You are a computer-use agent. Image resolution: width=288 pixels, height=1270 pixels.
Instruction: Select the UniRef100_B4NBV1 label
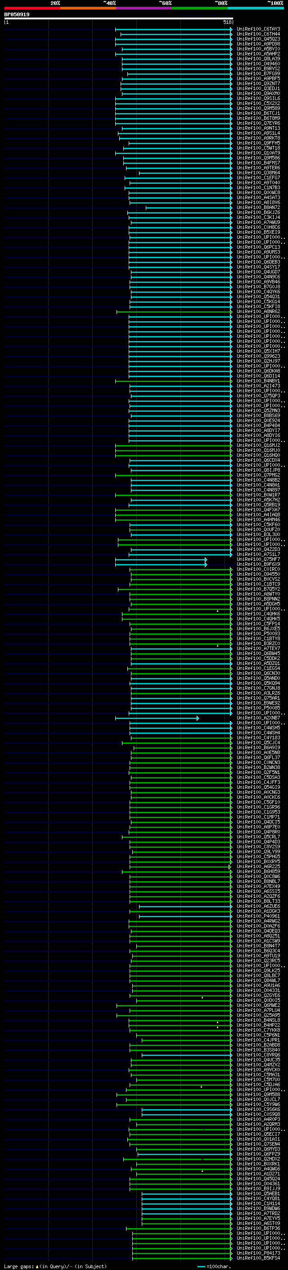click(258, 381)
